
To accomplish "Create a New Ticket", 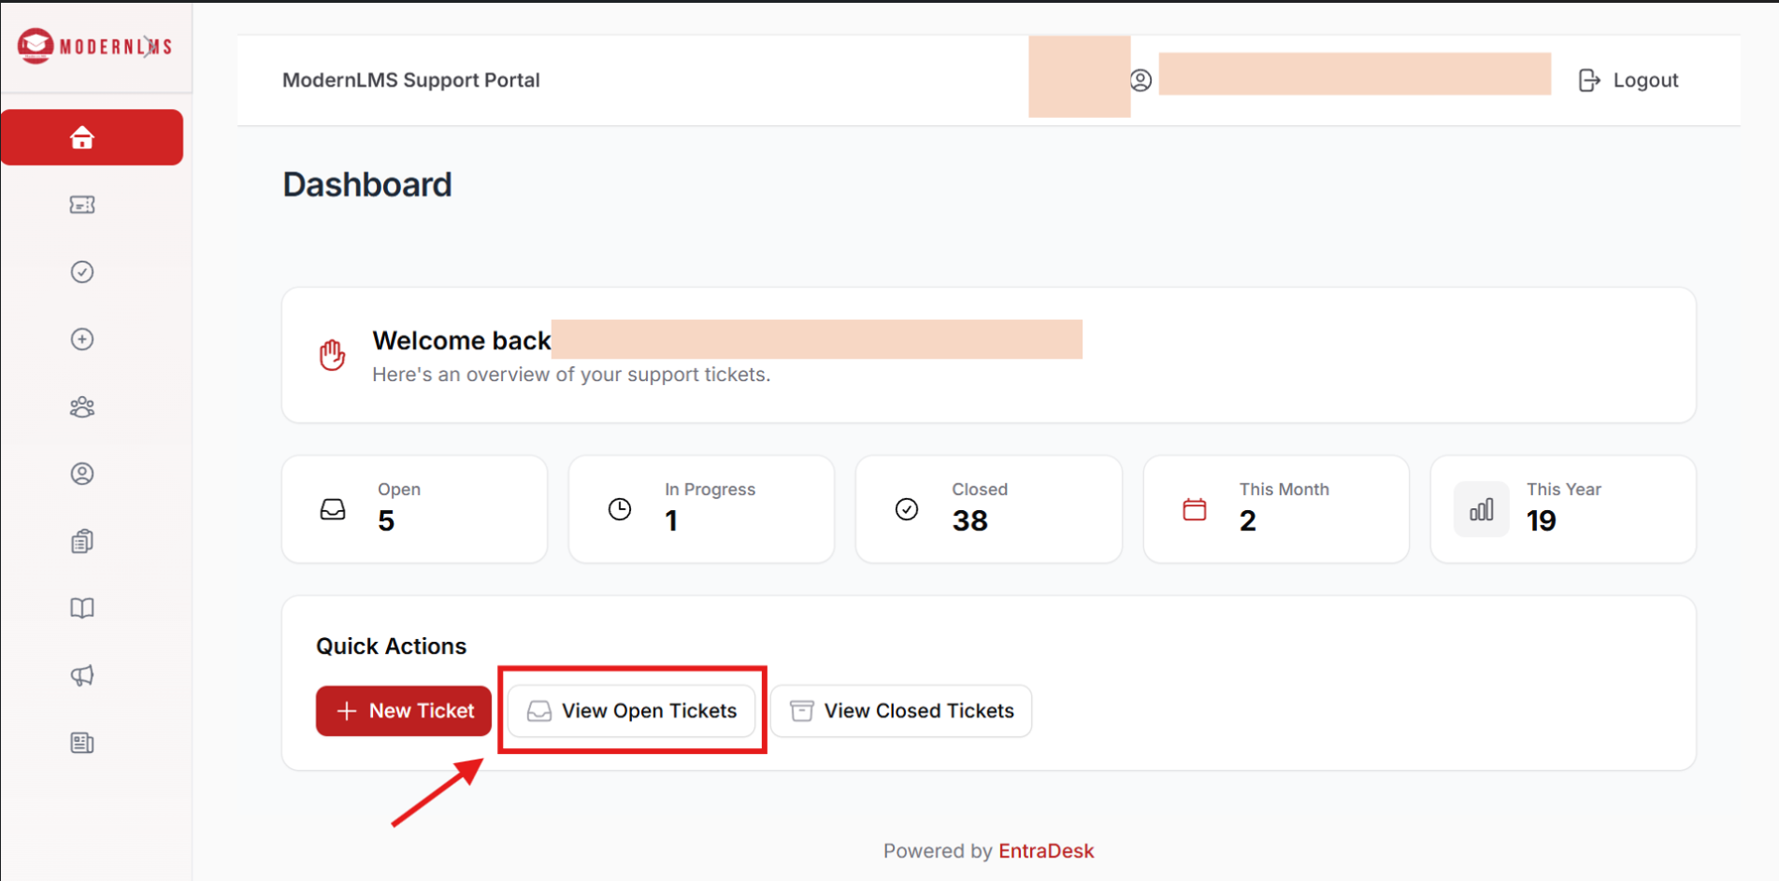I will click(x=404, y=711).
